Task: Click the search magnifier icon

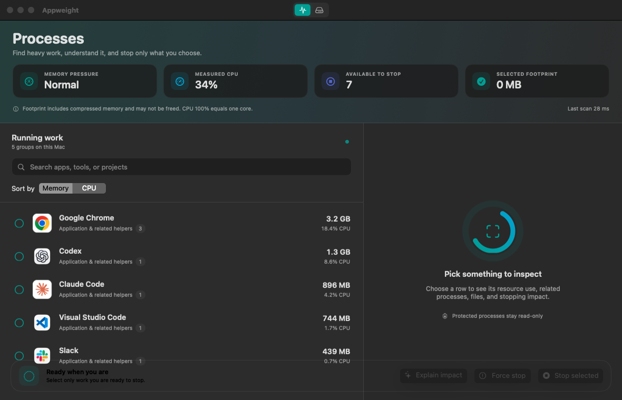Action: click(21, 167)
